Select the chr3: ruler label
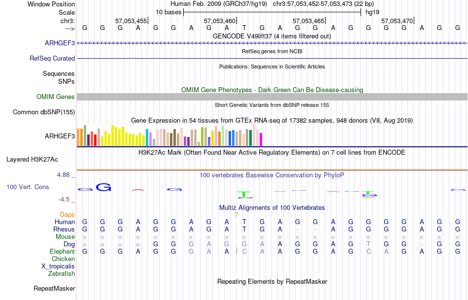 [x=67, y=21]
